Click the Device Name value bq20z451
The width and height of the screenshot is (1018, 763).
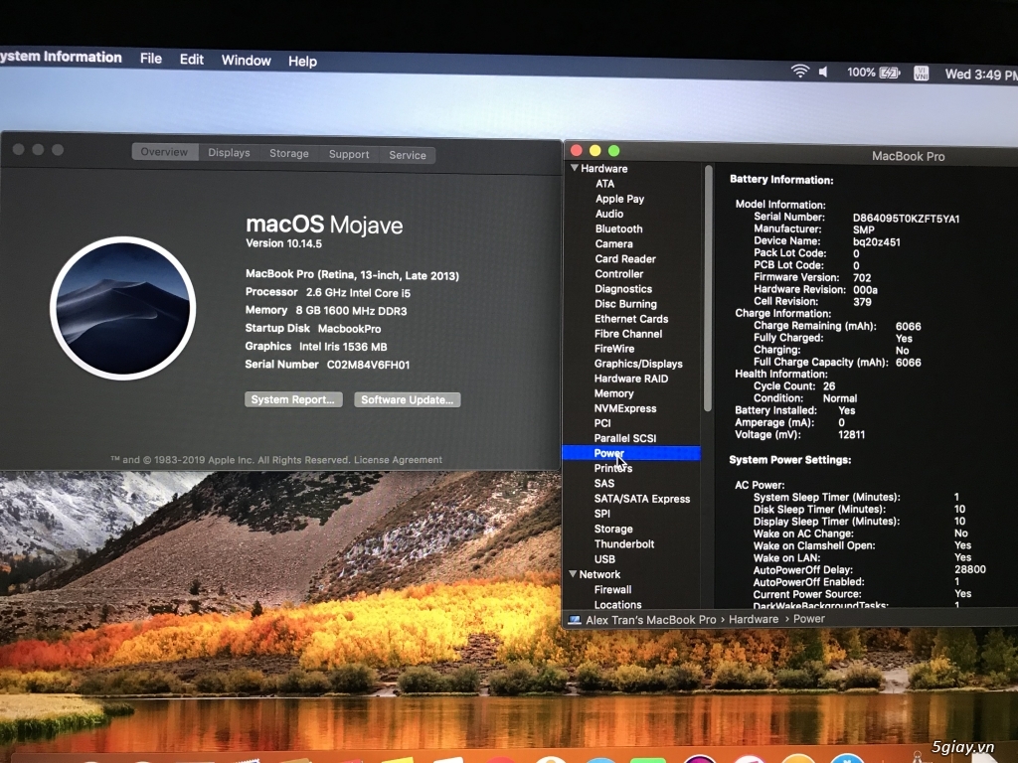876,242
